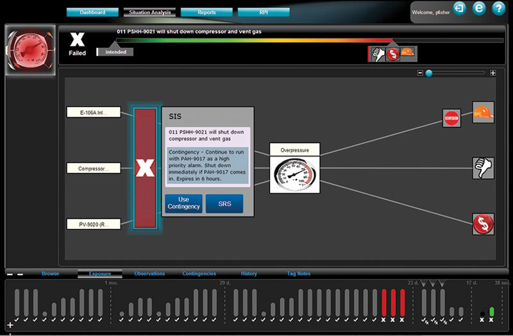
Task: Click the SRS button
Action: pos(224,203)
